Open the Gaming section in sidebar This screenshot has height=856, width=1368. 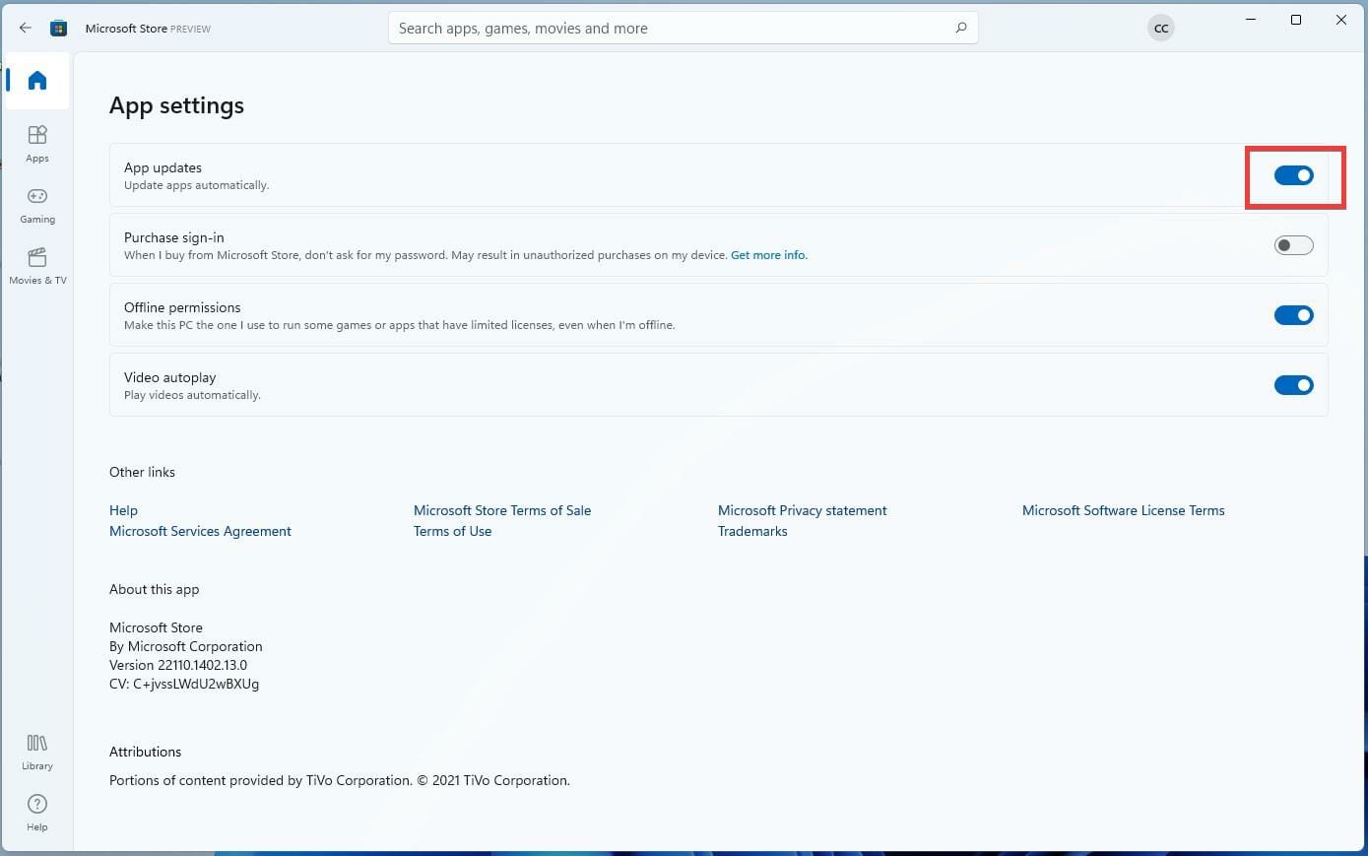pos(37,204)
